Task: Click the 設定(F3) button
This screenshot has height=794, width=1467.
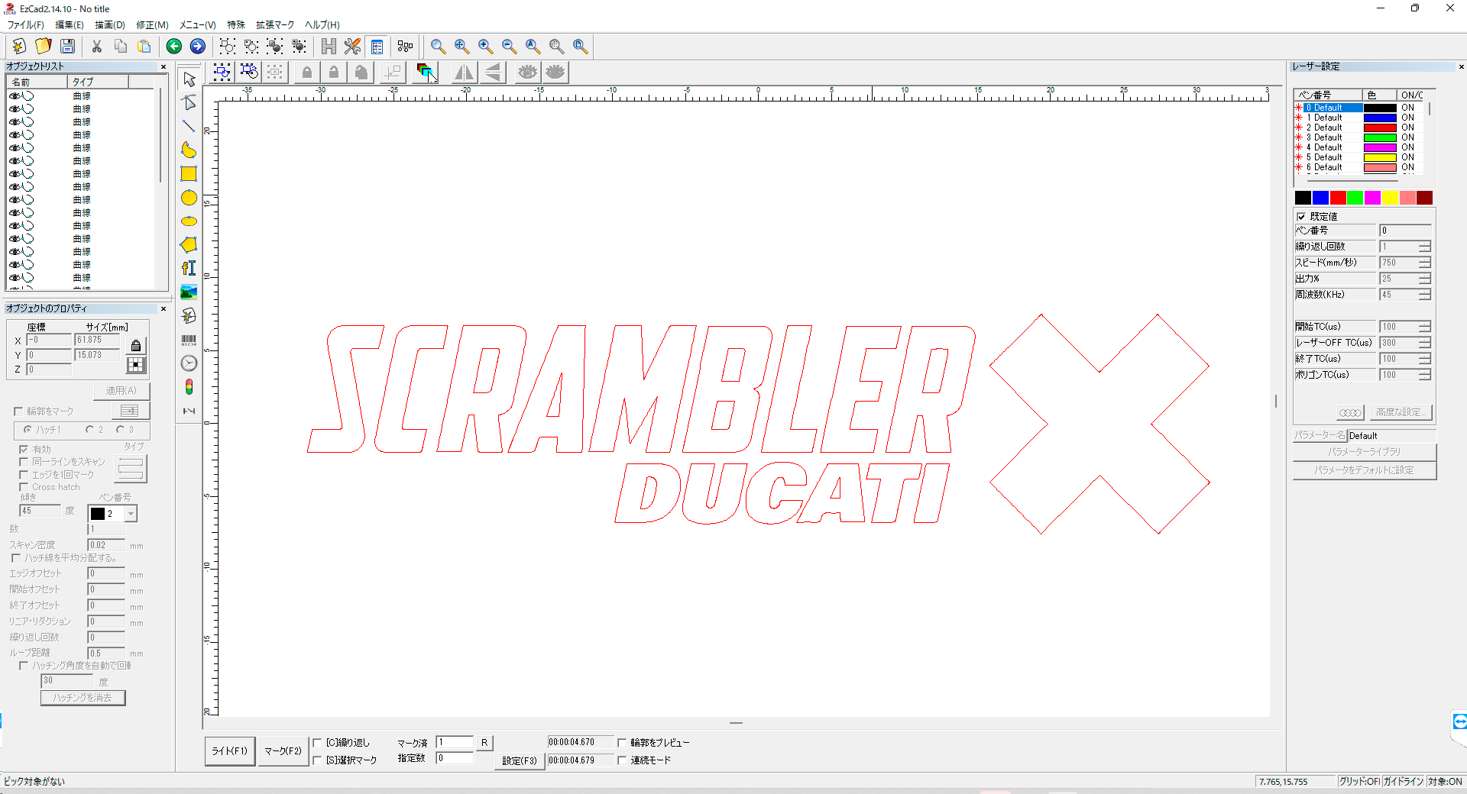Action: (x=519, y=760)
